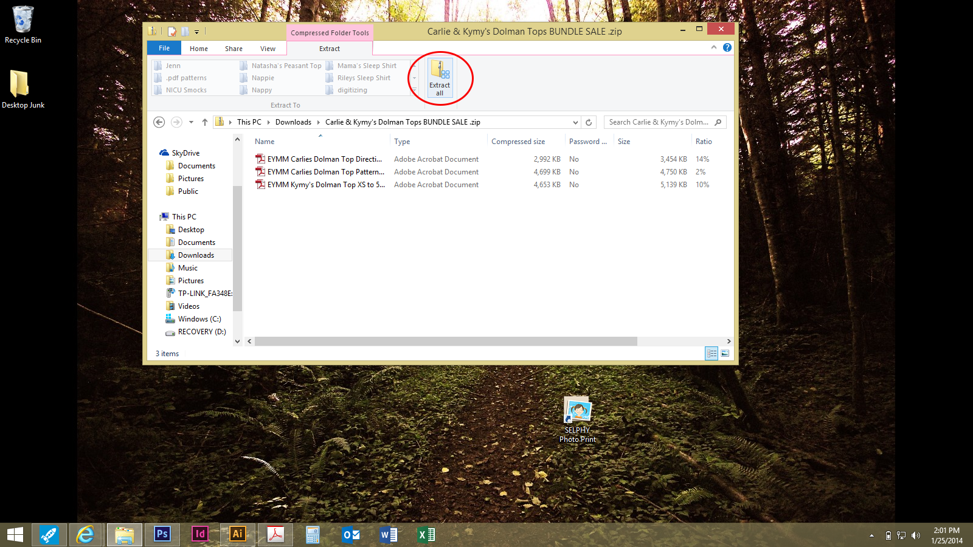Viewport: 973px width, 547px height.
Task: Open recent locations dropdown arrow
Action: tap(191, 122)
